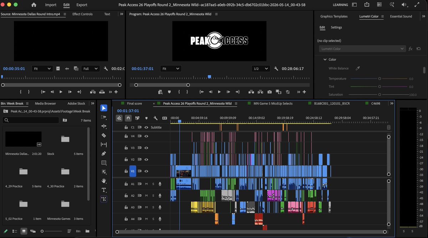Image resolution: width=428 pixels, height=238 pixels.
Task: Hide the V4 track output eye
Action: 146,136
